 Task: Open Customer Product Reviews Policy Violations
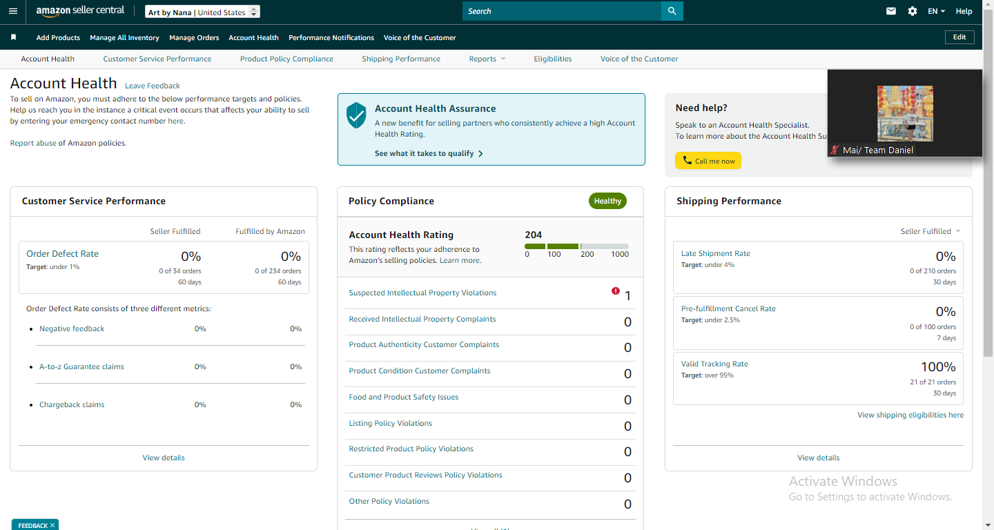point(426,475)
